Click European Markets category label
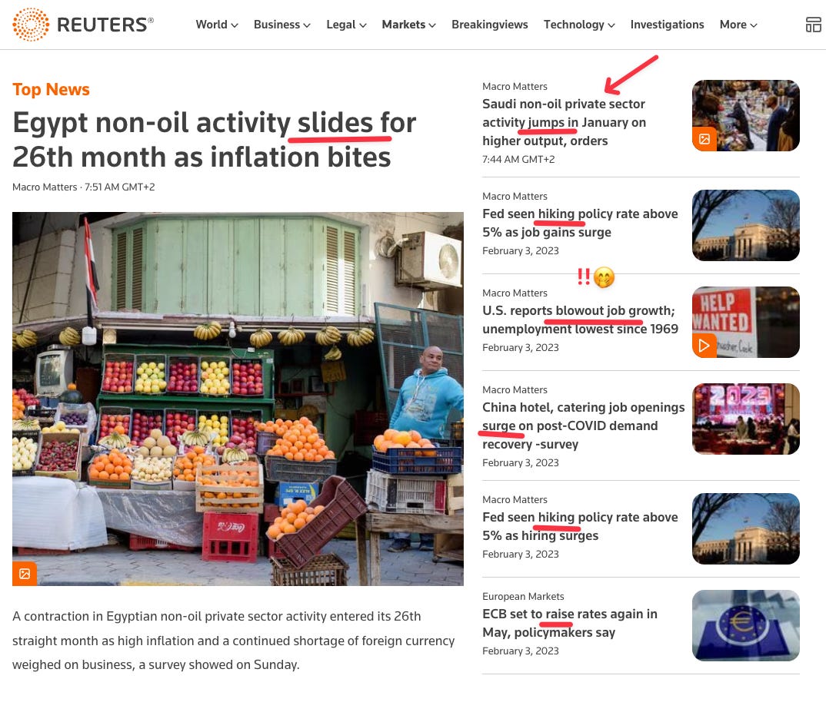 pyautogui.click(x=522, y=596)
